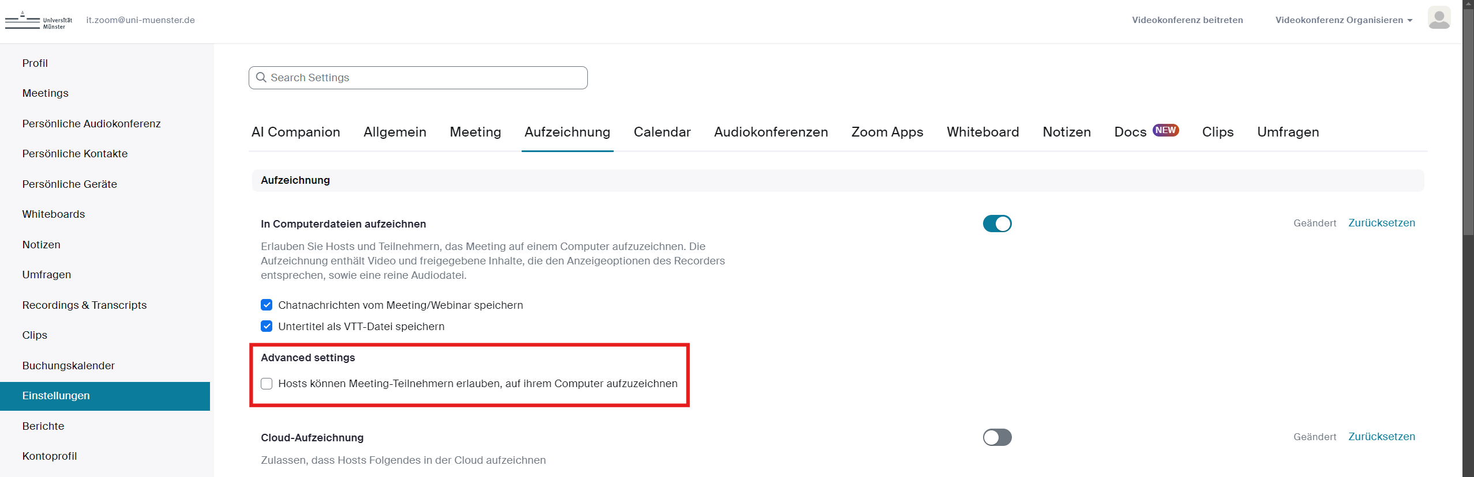1474x477 pixels.
Task: Expand Videokonferenz Organisieren dropdown
Action: [1343, 20]
